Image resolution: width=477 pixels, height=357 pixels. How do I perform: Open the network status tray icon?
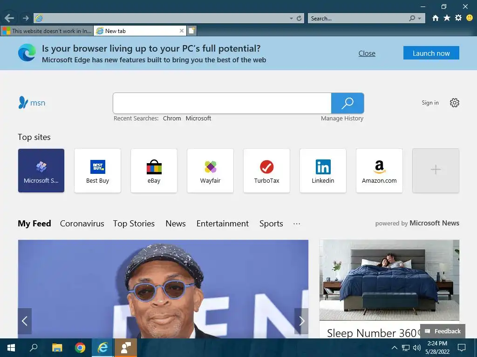tap(406, 348)
